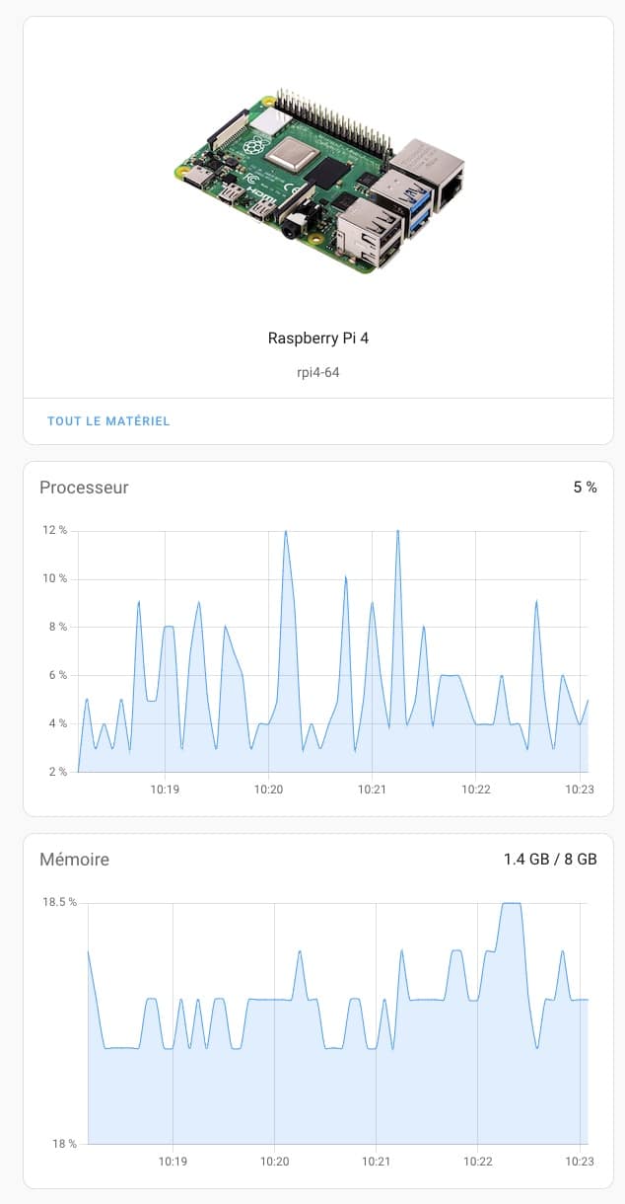Click the 6 % axis label in the Processeur chart
Image resolution: width=625 pixels, height=1204 pixels.
click(56, 676)
